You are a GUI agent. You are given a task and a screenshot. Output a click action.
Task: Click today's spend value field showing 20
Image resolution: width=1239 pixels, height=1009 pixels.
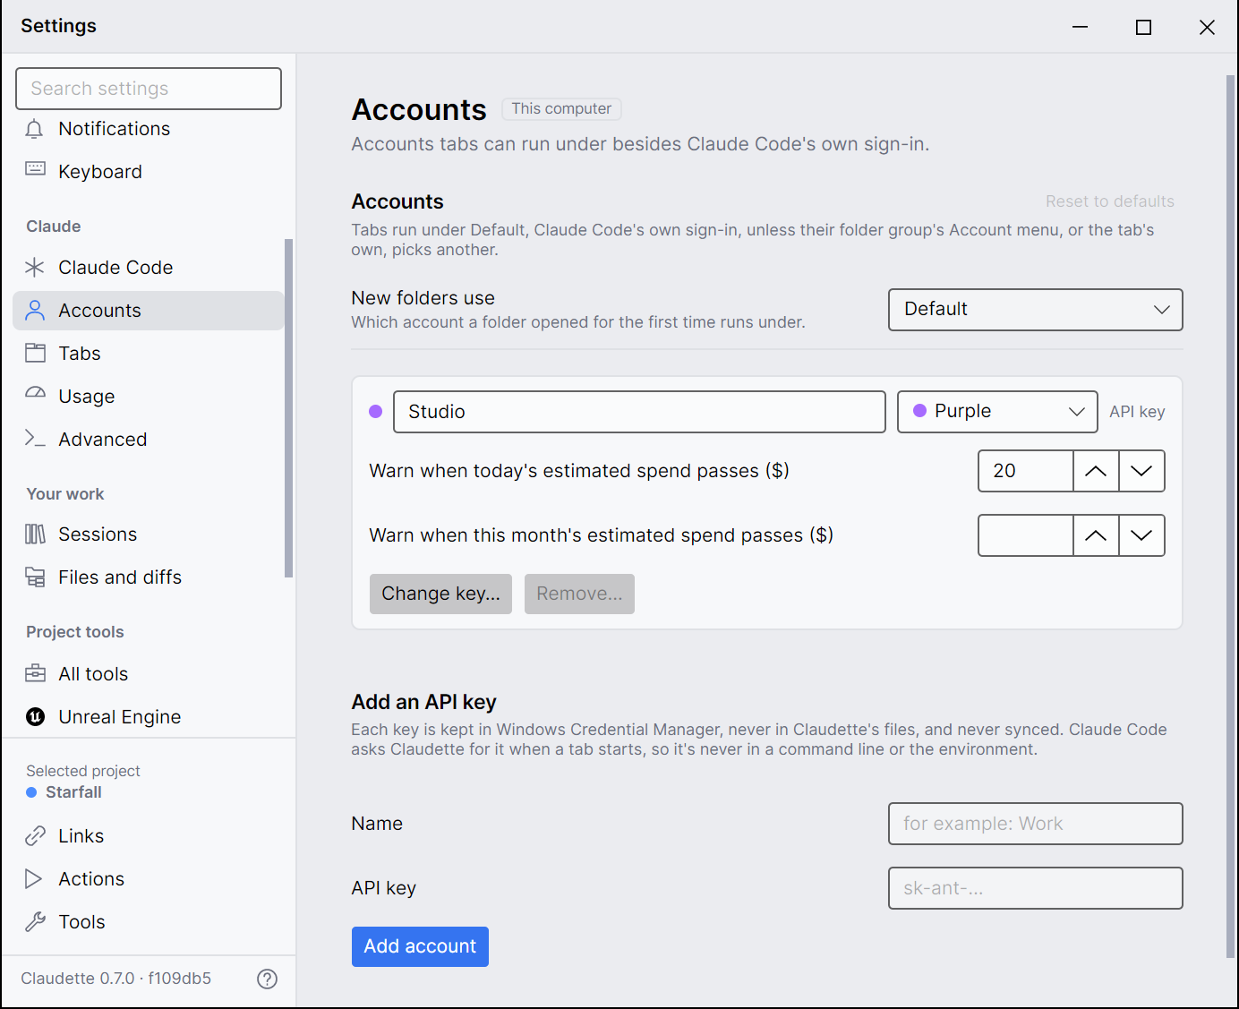[1026, 471]
